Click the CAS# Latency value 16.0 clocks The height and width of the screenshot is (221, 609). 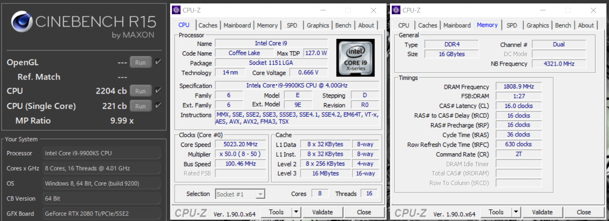click(518, 106)
